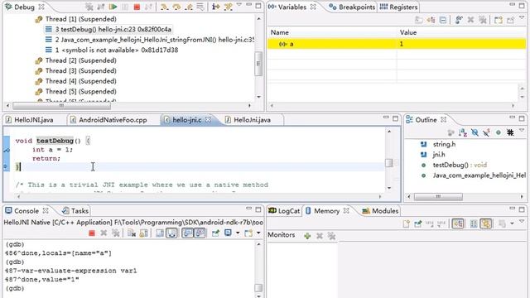
Task: Toggle Hide Fields icon in Outline toolbar
Action: pyautogui.click(x=475, y=132)
